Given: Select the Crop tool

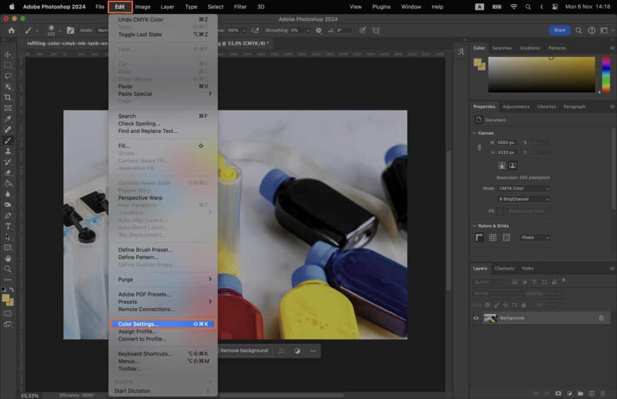Looking at the screenshot, I should point(8,98).
